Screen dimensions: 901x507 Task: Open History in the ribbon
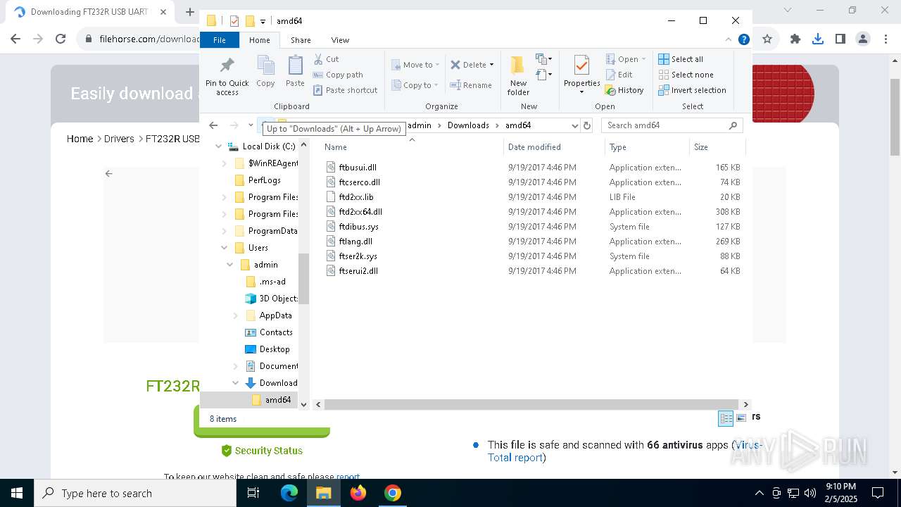tap(624, 90)
